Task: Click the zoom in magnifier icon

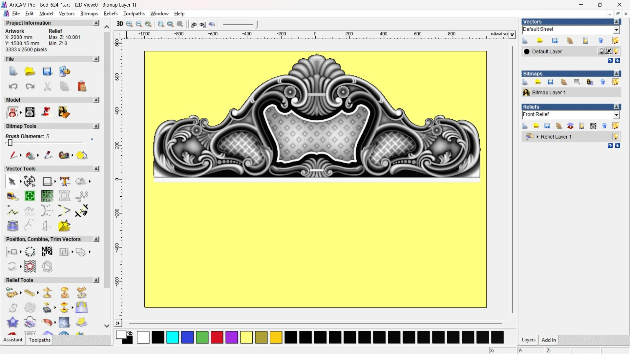Action: (129, 24)
